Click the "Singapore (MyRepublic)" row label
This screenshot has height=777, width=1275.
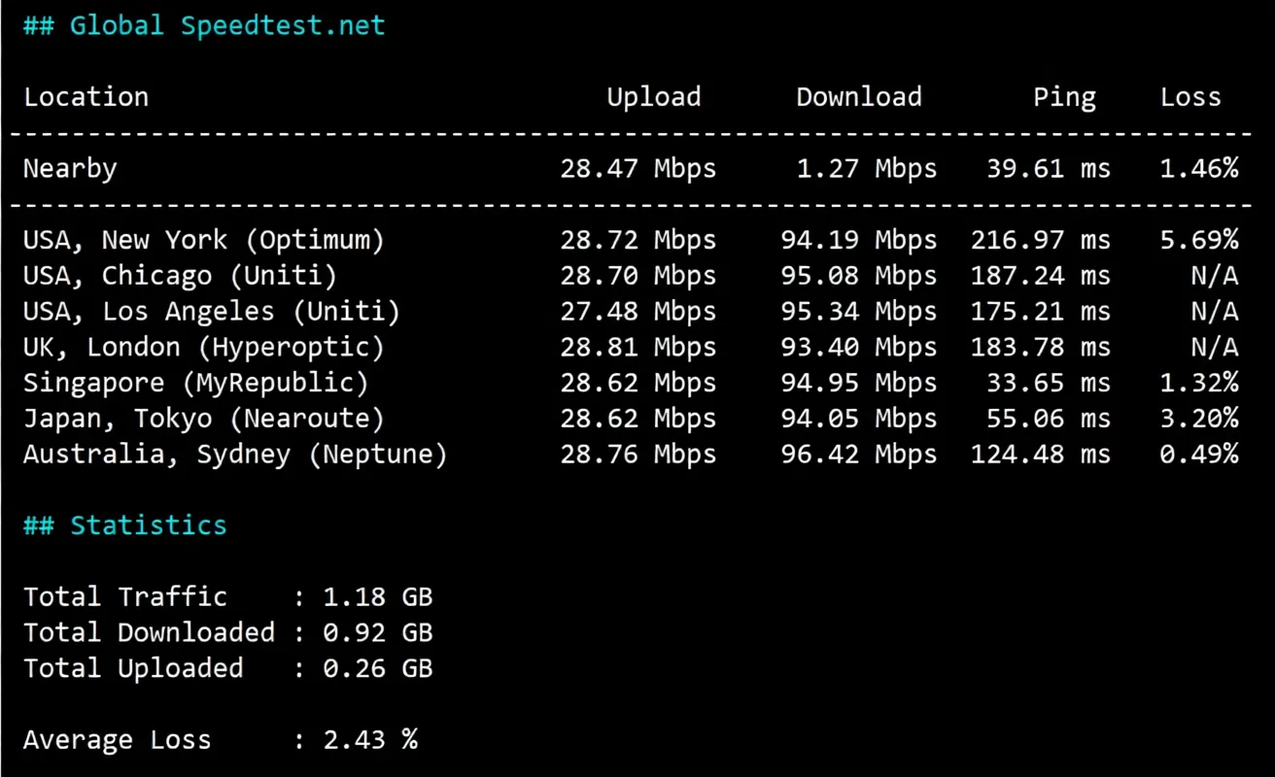[196, 383]
